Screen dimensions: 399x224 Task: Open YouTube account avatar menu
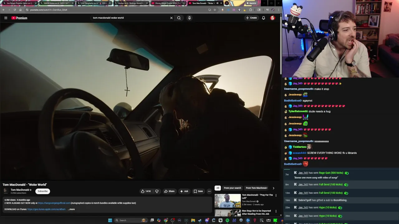click(x=272, y=18)
